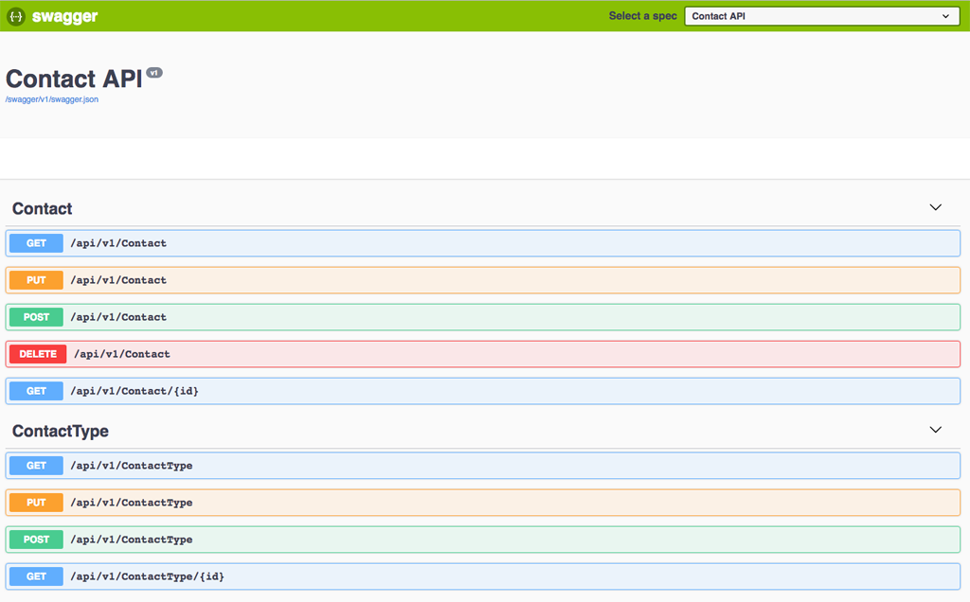The width and height of the screenshot is (970, 602).
Task: Open the /swagger/v1/swagger.json link
Action: [x=52, y=99]
